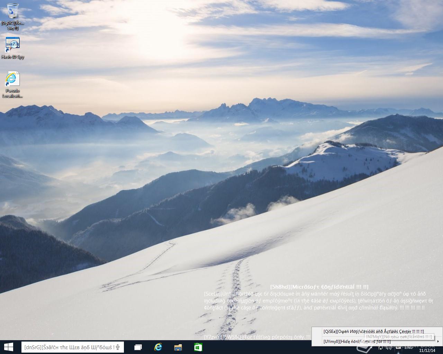Select the Hash-ID Spy desktop shortcut
The width and height of the screenshot is (443, 354).
pyautogui.click(x=13, y=48)
